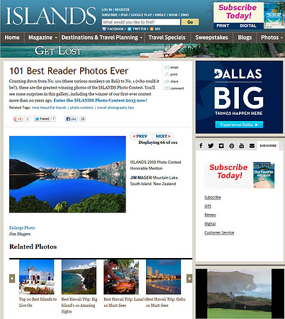
Task: Click DIGITAL under Subscribe Today banner
Action: [248, 26]
